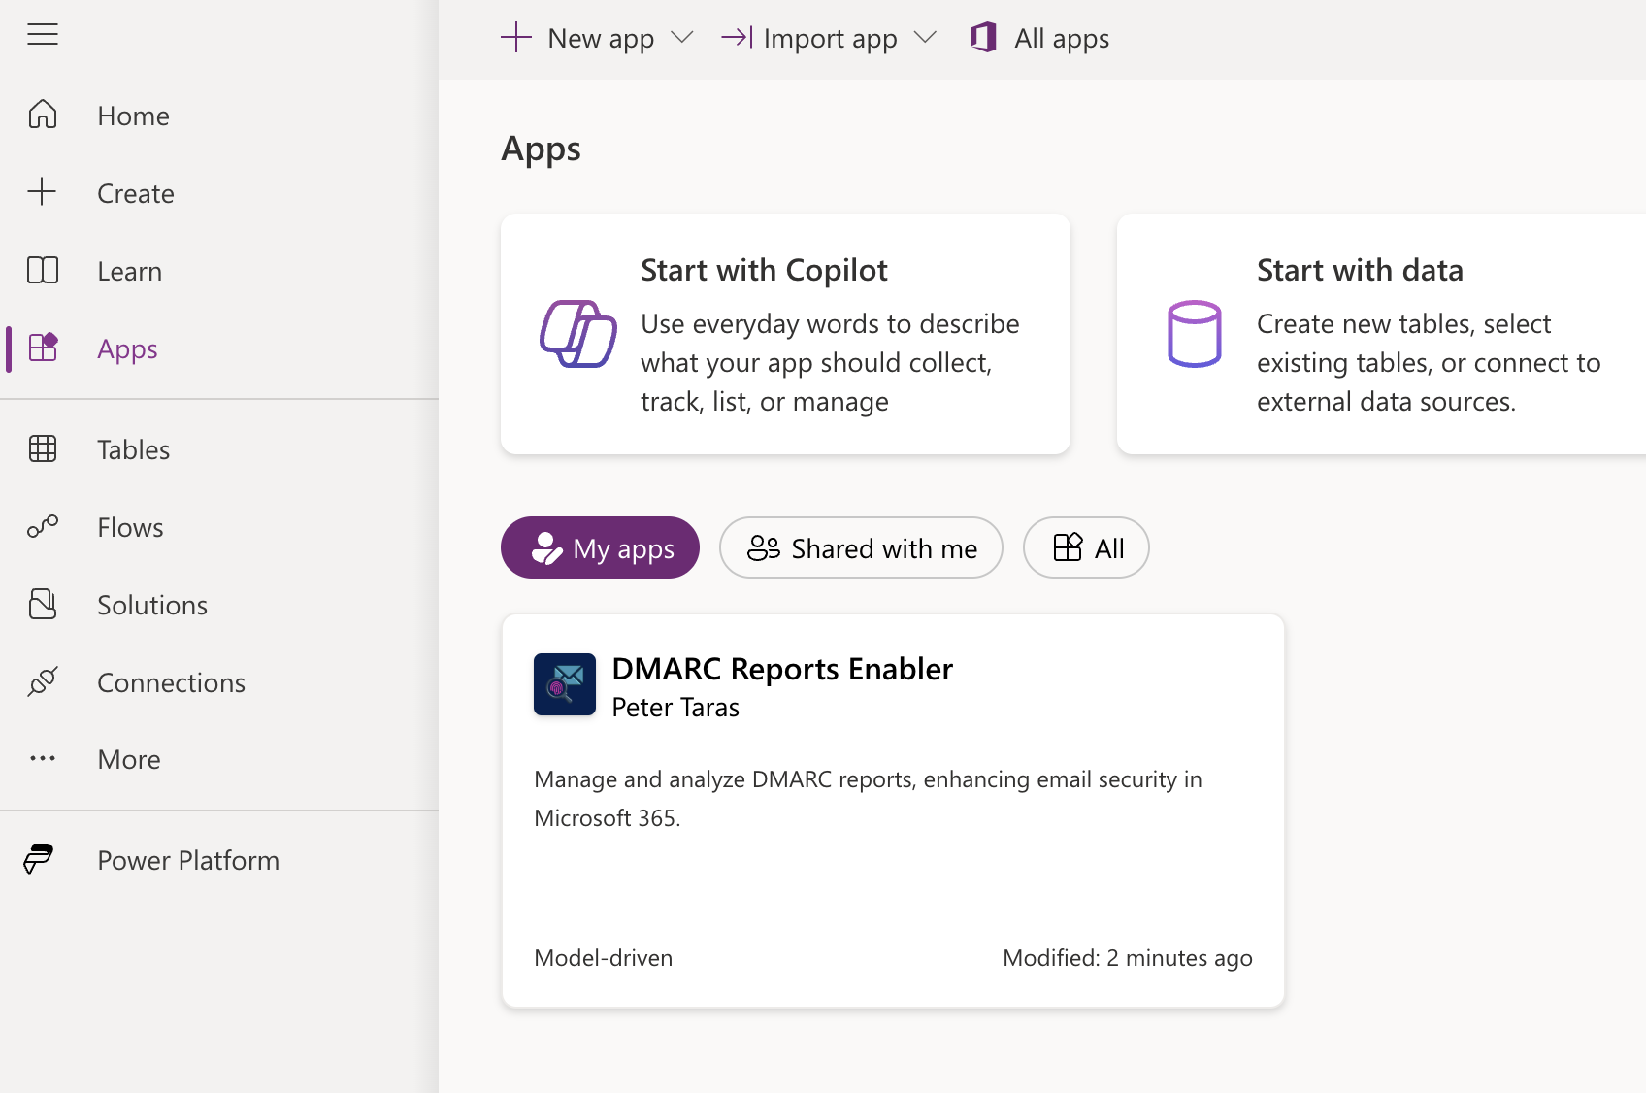Click the Solutions icon in sidebar
Image resolution: width=1646 pixels, height=1093 pixels.
(43, 604)
